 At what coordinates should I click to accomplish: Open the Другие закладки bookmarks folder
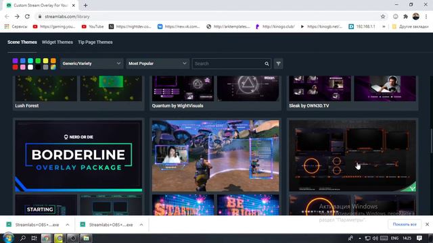[411, 26]
